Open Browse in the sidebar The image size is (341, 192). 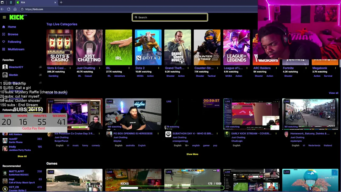13,34
